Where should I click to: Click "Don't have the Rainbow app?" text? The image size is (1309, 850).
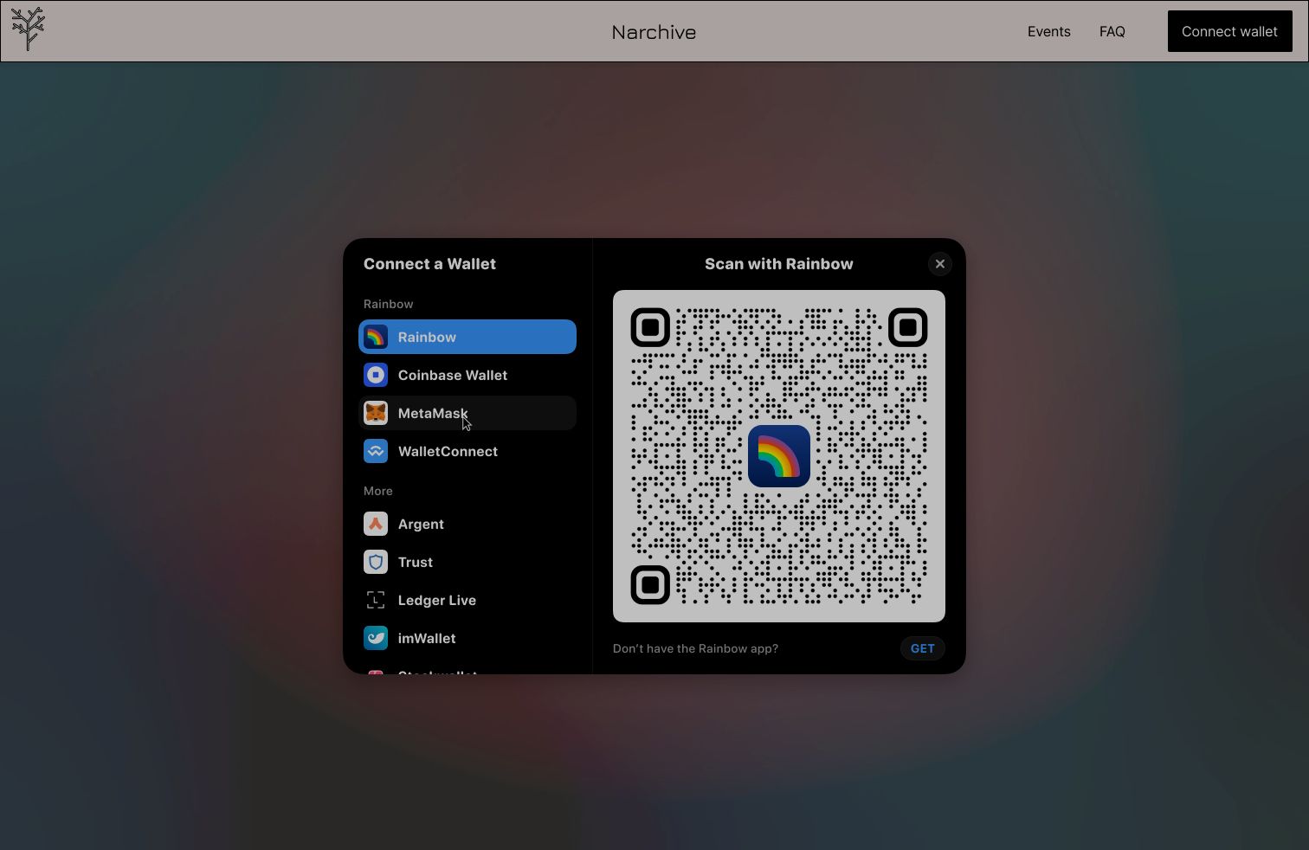pos(695,648)
